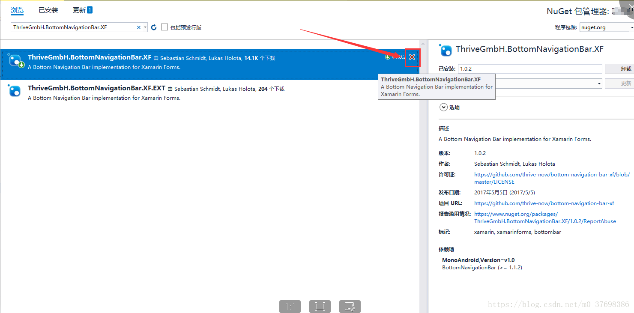
Task: Click the tags text xamarin, xamarinforms, bottombar
Action: coord(517,232)
